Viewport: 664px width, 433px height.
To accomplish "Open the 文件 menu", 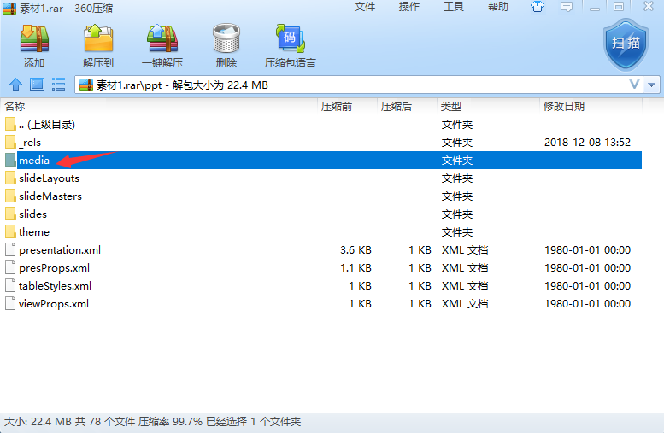I will 365,7.
